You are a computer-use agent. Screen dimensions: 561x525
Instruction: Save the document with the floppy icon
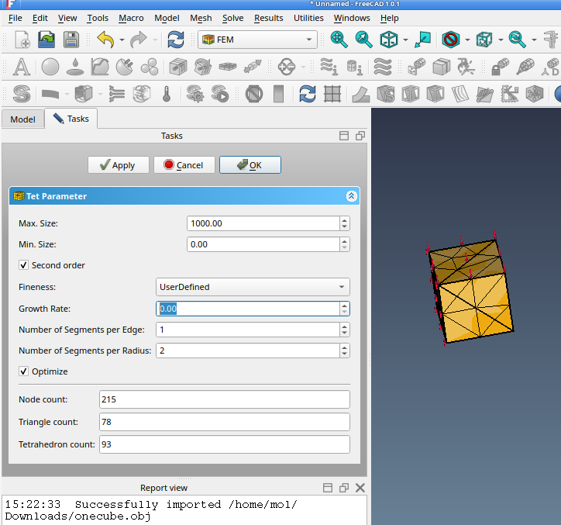71,40
